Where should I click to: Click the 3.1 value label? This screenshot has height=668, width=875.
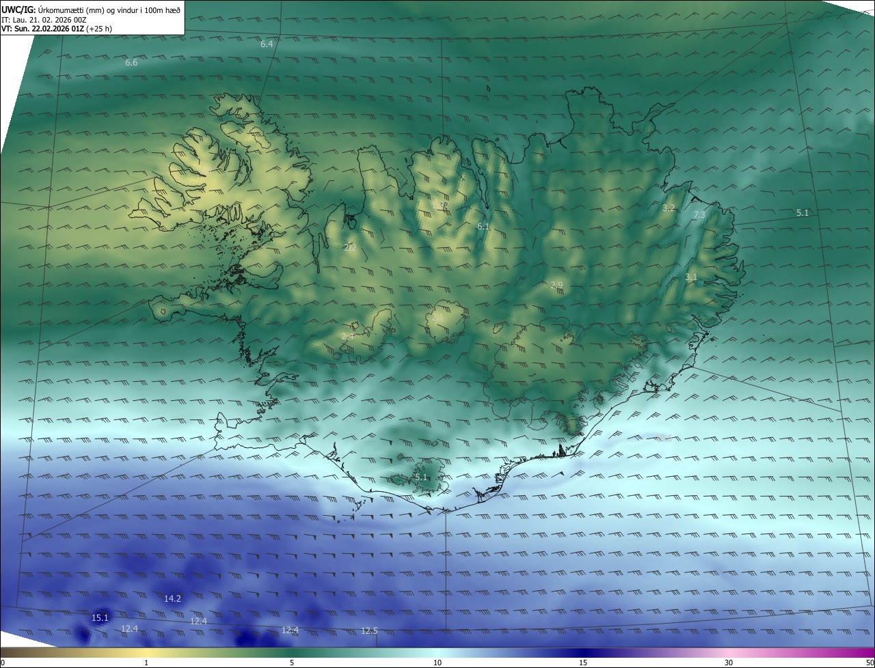691,277
